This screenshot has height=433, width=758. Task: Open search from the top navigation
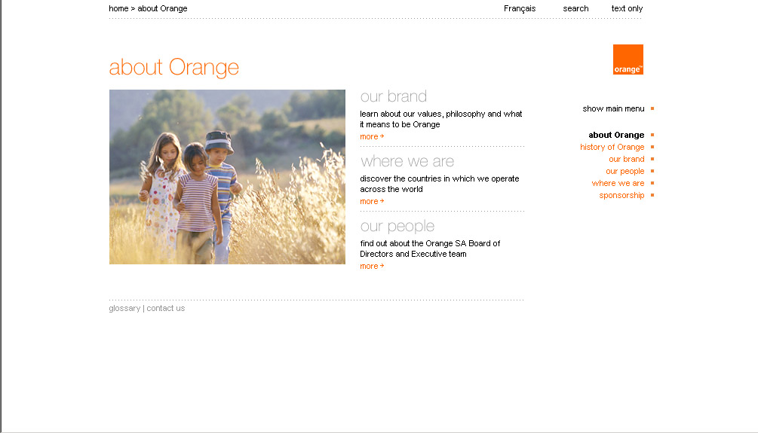point(575,9)
